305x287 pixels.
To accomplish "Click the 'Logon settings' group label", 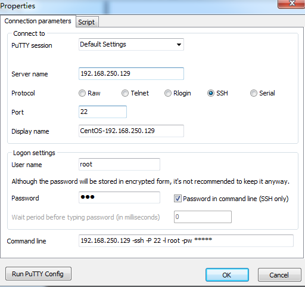I will coord(34,153).
